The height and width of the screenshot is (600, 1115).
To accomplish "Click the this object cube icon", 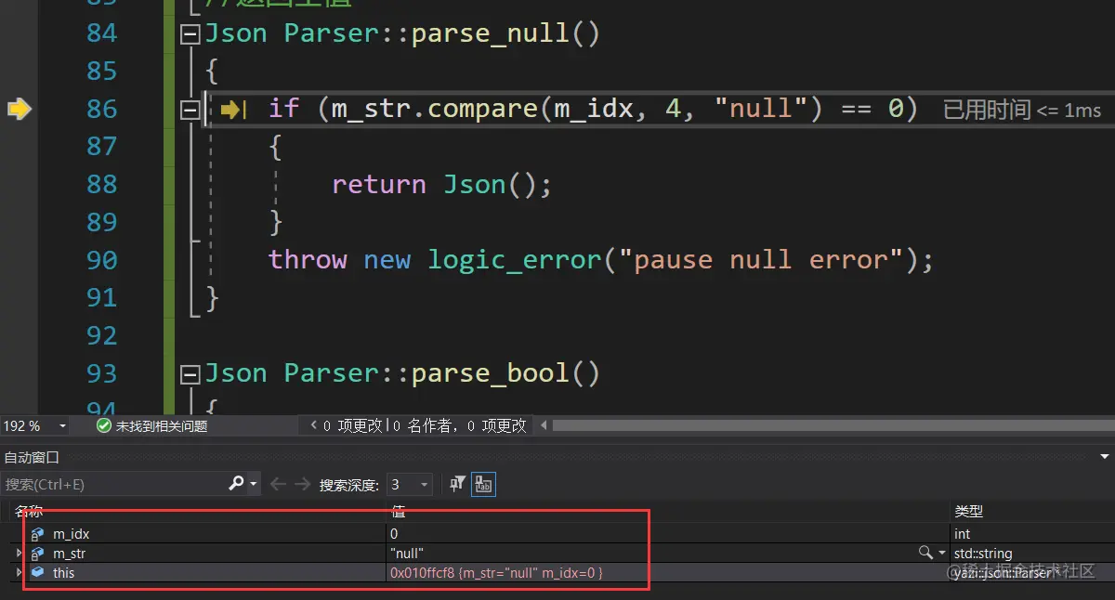I will point(37,573).
